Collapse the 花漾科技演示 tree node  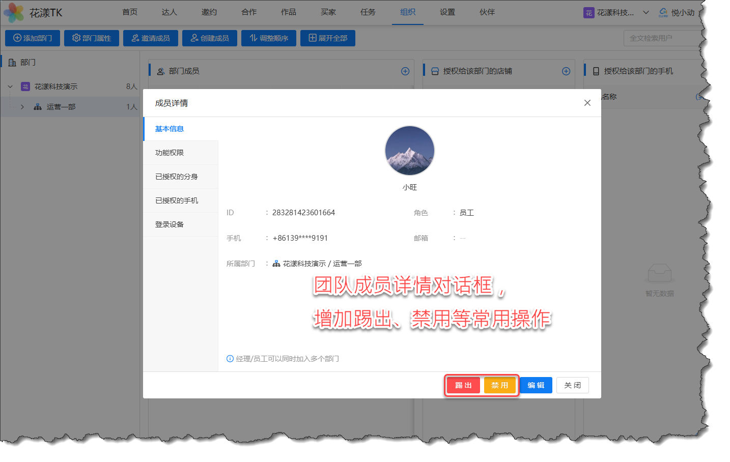click(10, 86)
